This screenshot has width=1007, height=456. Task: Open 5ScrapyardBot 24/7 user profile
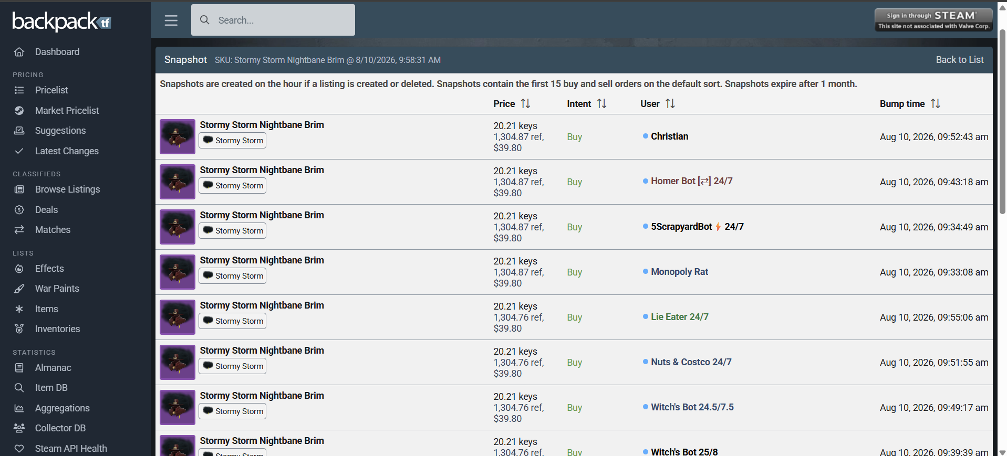coord(697,227)
